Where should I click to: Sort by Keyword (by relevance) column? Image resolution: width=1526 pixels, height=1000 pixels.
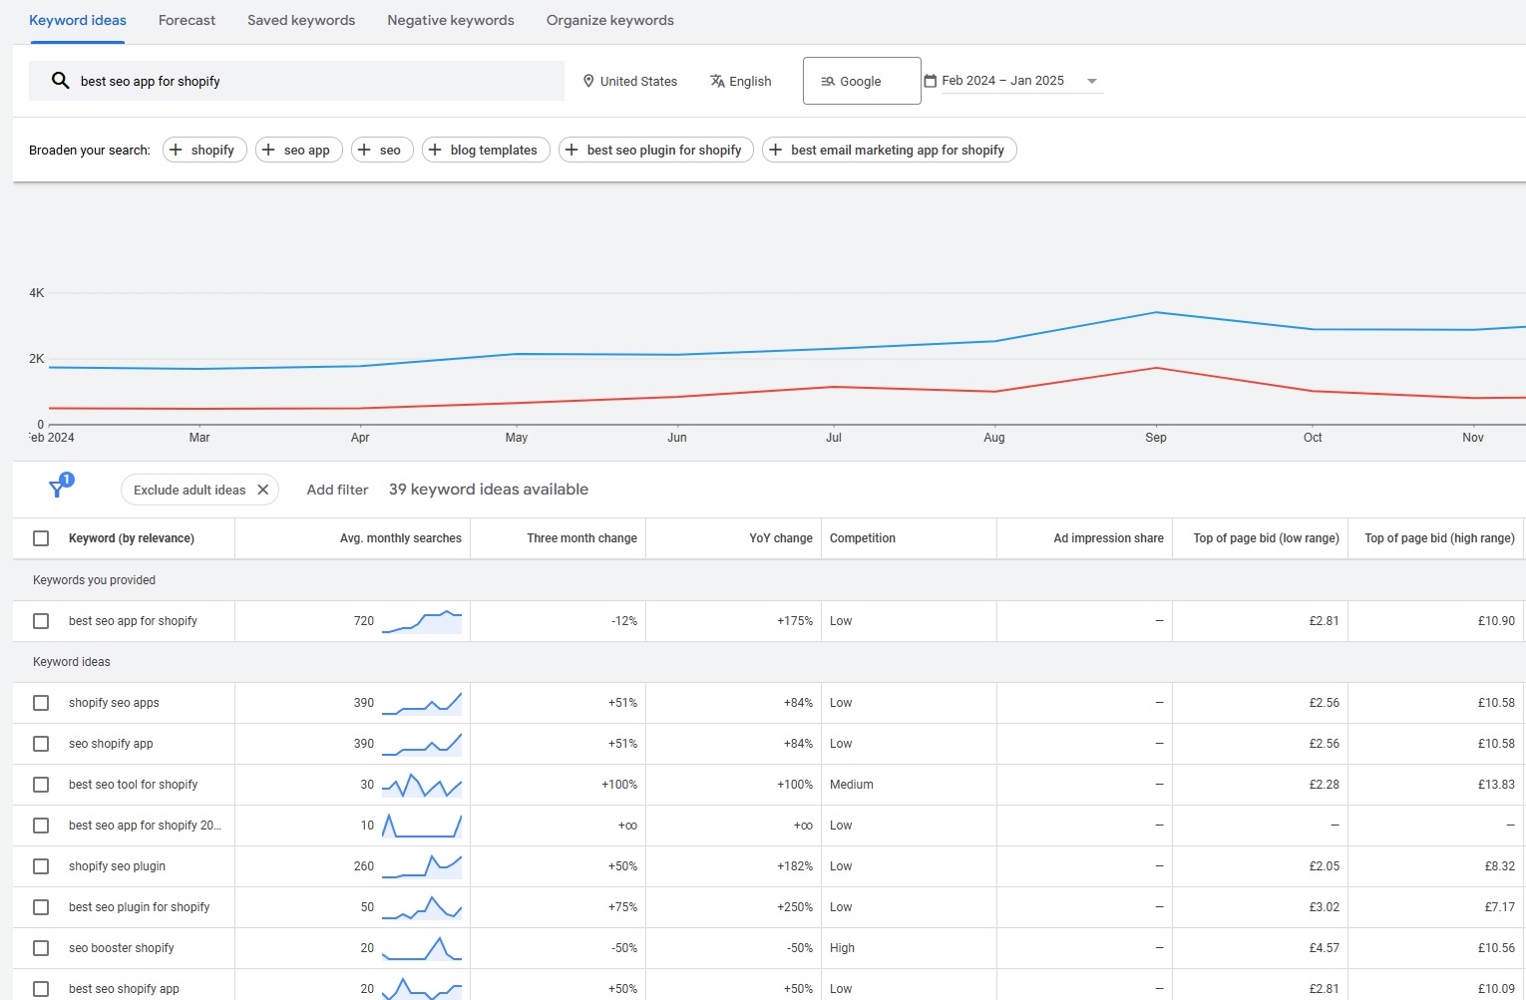click(x=132, y=538)
